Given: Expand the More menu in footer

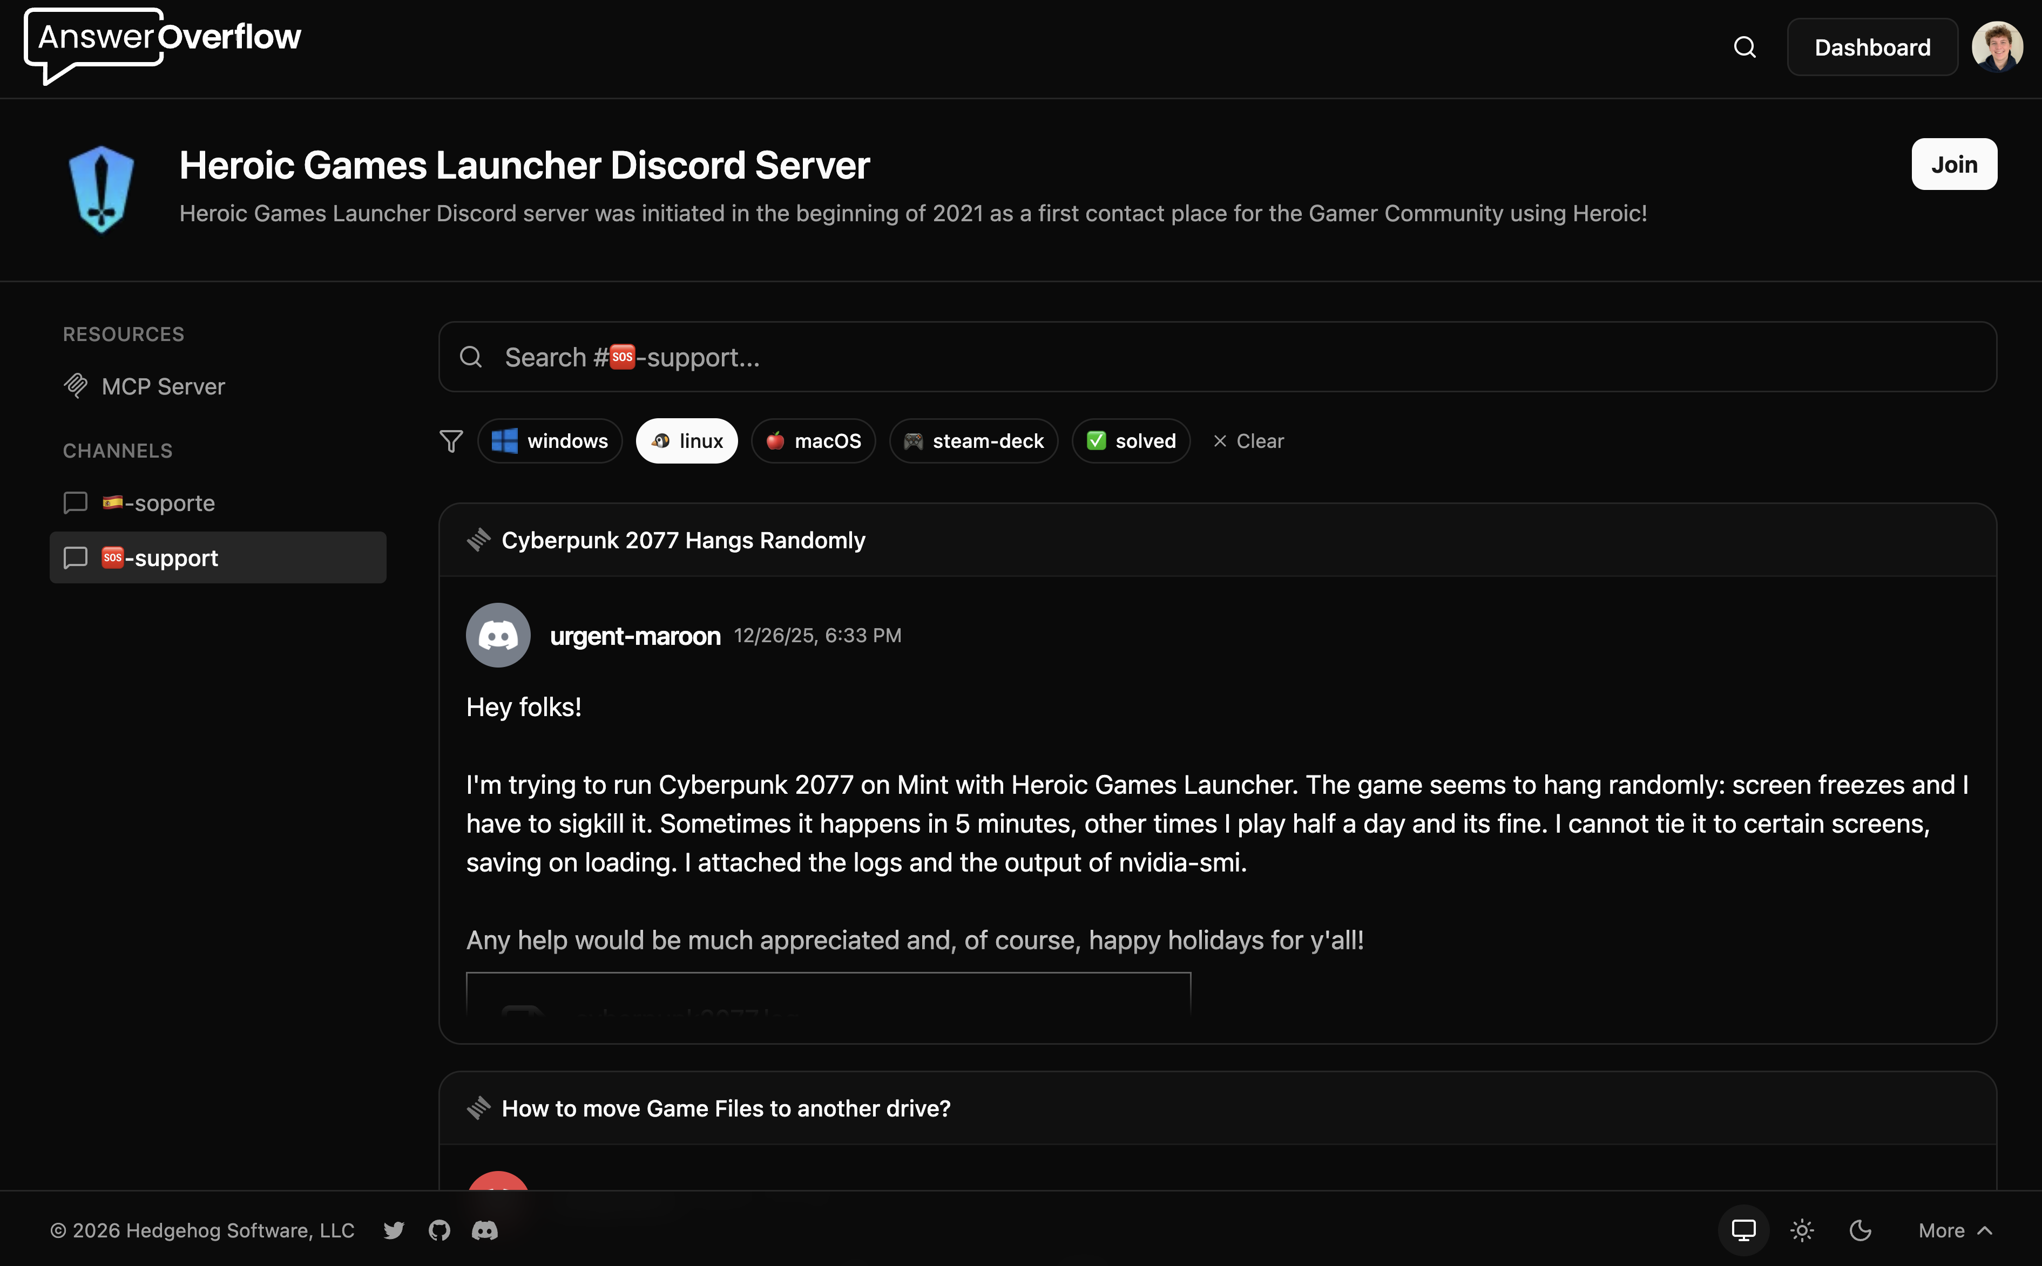Looking at the screenshot, I should click(1955, 1230).
